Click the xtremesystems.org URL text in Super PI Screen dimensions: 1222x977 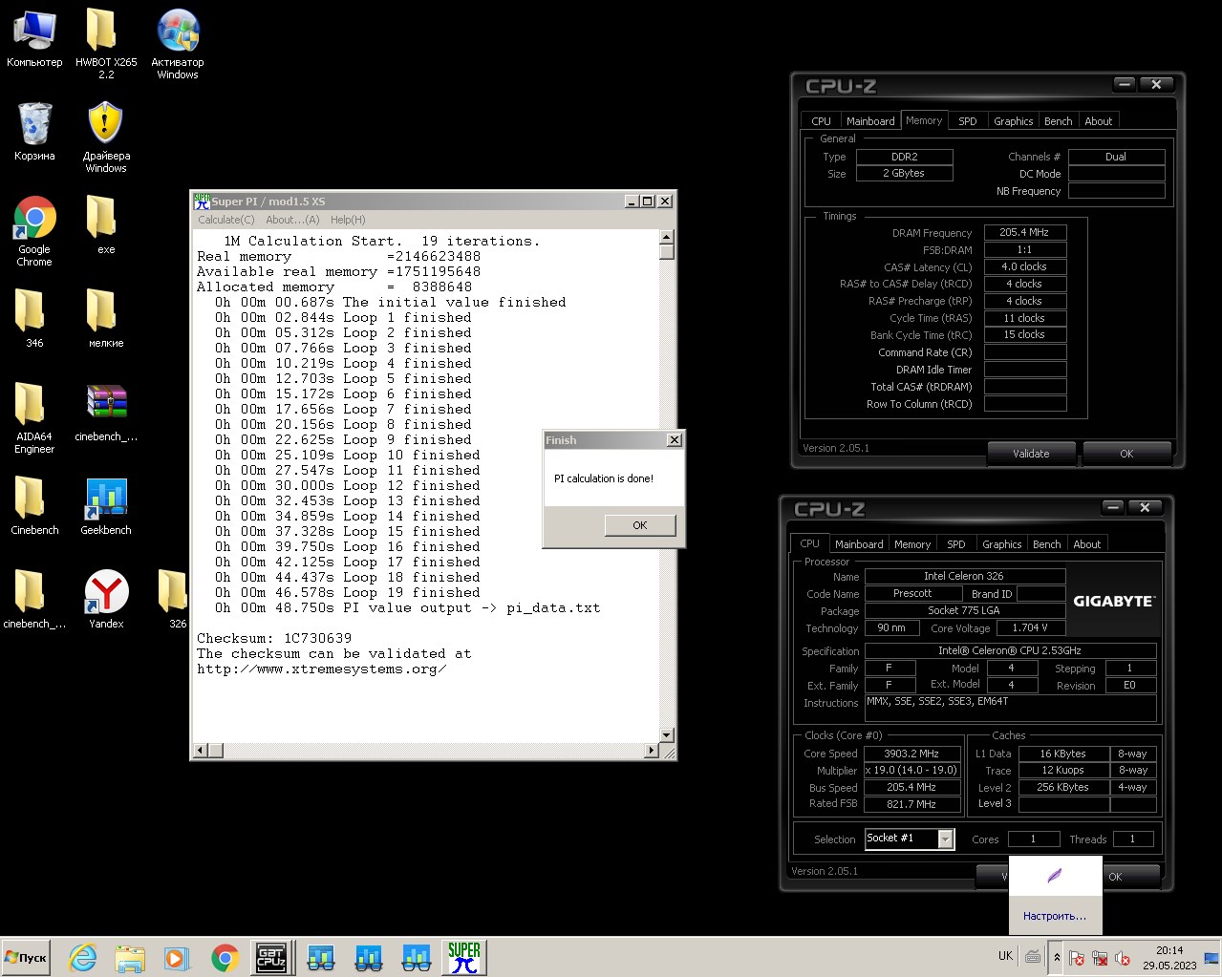[321, 669]
